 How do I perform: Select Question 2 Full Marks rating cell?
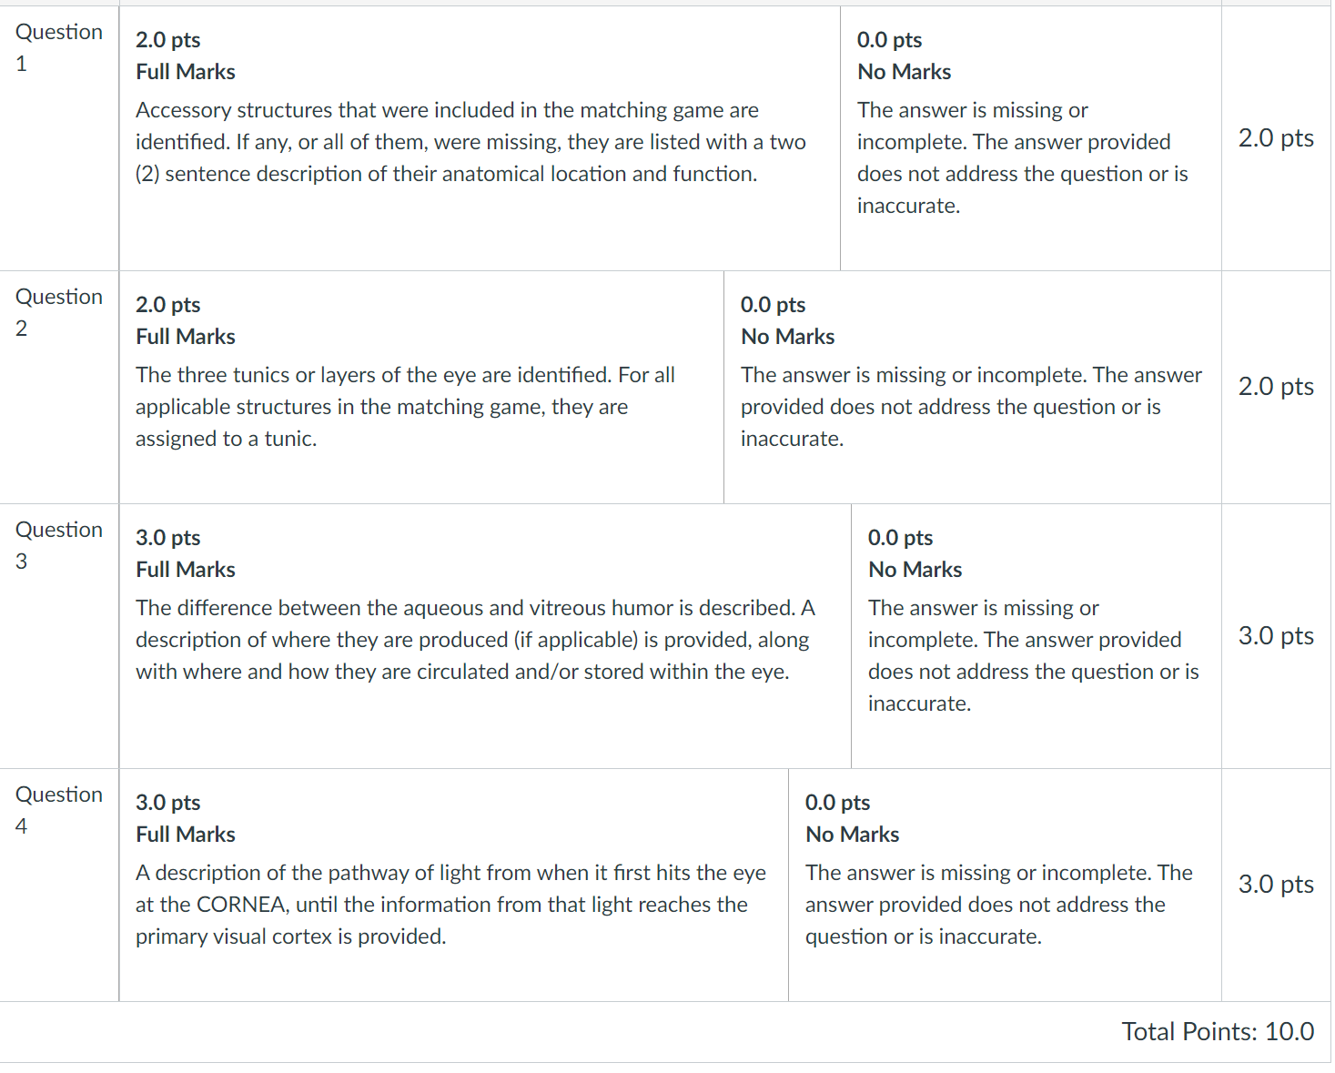pyautogui.click(x=421, y=388)
